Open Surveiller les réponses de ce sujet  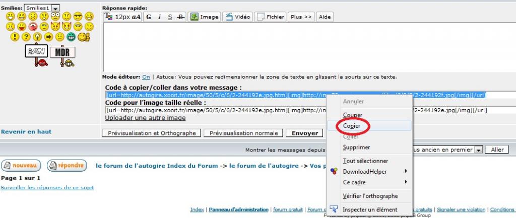pyautogui.click(x=47, y=188)
